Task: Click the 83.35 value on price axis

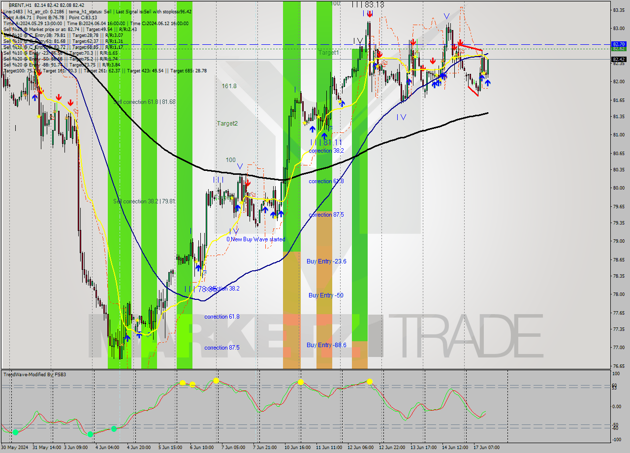Action: click(x=619, y=10)
